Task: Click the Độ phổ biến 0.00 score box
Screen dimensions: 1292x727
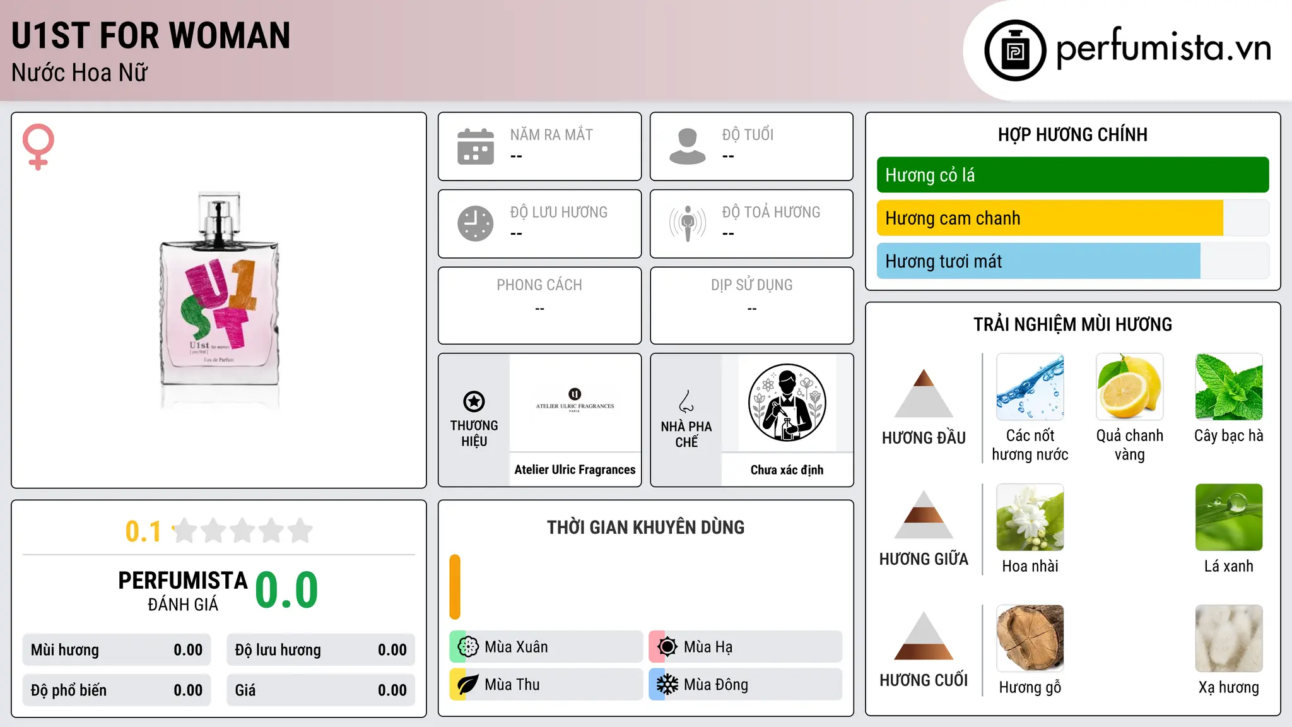Action: [x=117, y=690]
